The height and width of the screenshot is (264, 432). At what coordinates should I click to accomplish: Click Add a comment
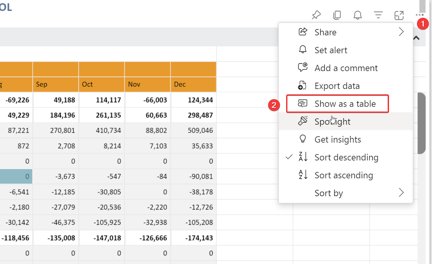coord(346,68)
